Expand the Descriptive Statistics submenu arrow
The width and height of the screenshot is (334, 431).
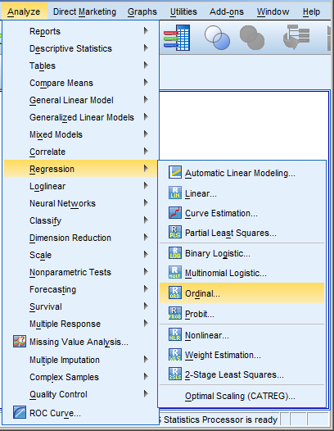(x=146, y=48)
